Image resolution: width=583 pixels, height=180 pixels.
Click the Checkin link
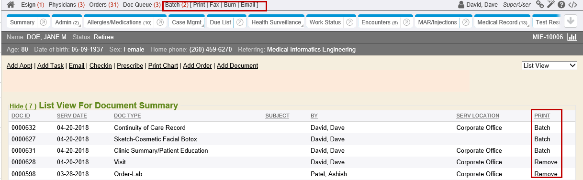tap(101, 66)
